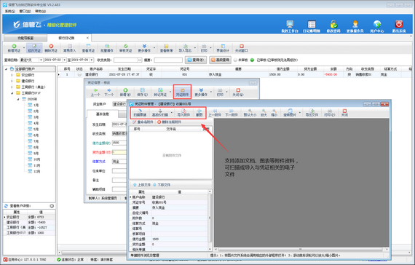
Task: Switch to the 功能导航图 tab
Action: (x=25, y=38)
